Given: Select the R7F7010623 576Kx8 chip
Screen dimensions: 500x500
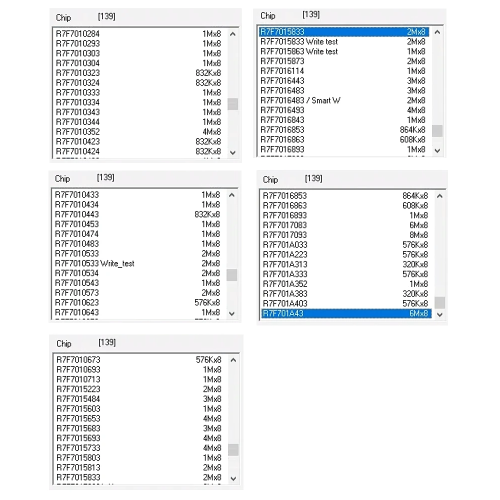Looking at the screenshot, I should coord(76,302).
